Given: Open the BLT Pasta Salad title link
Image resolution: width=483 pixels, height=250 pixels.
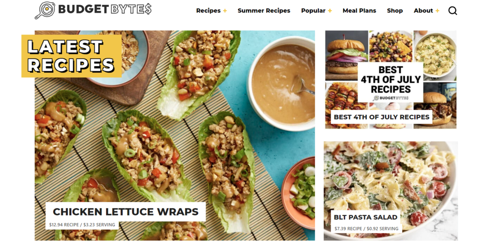Looking at the screenshot, I should (x=366, y=217).
